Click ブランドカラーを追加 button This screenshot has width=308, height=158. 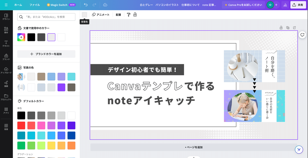point(46,54)
